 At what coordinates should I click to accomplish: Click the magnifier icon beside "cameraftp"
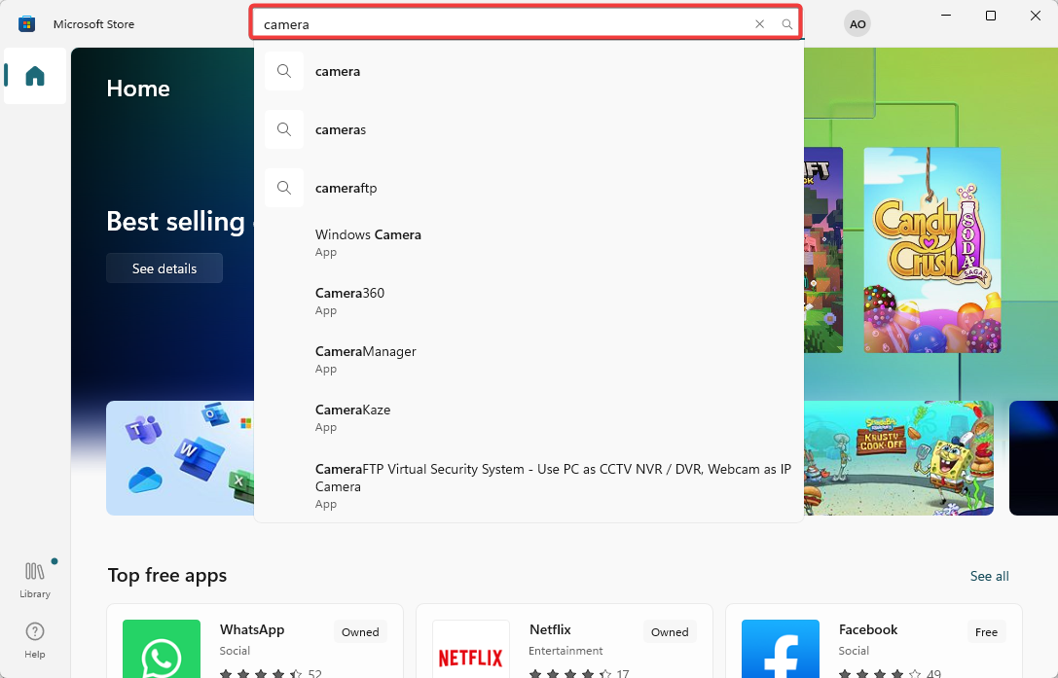(x=284, y=188)
